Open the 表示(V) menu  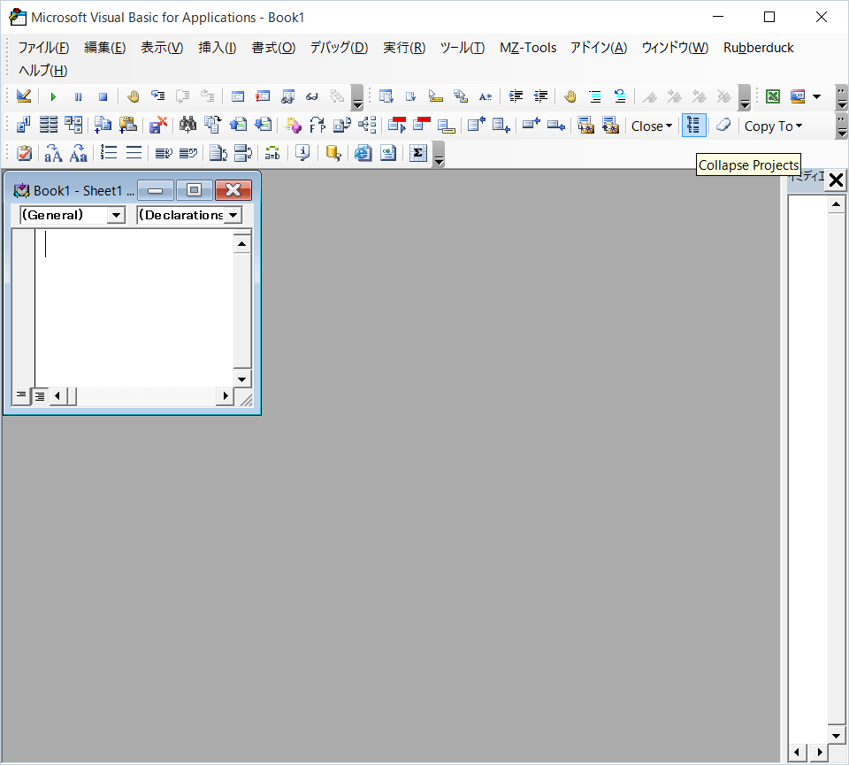point(162,48)
